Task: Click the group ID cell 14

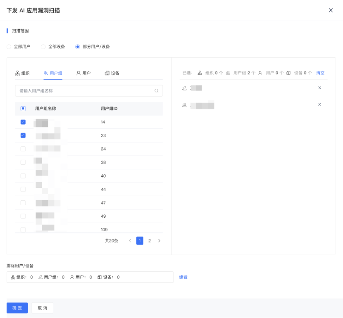Action: (x=103, y=122)
